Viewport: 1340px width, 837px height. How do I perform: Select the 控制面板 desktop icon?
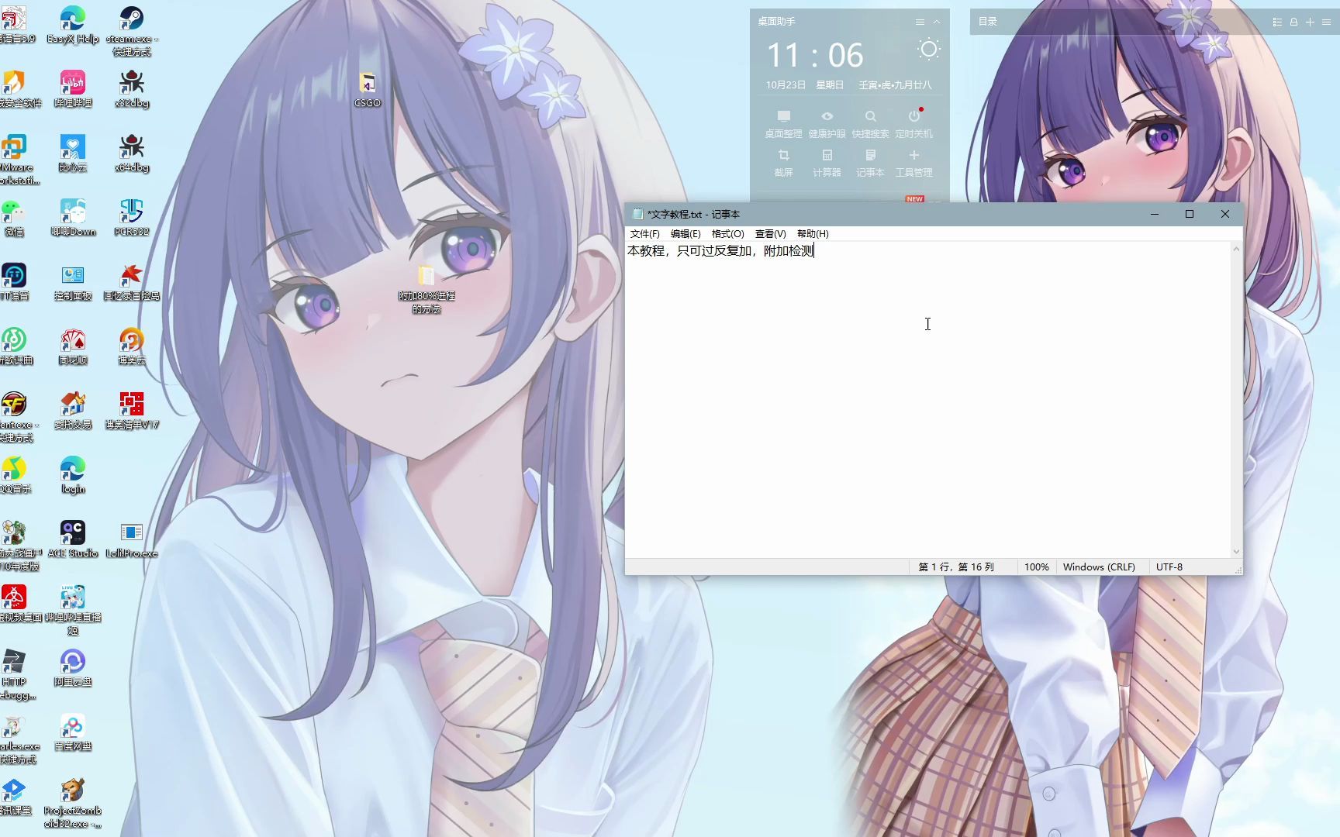click(73, 281)
